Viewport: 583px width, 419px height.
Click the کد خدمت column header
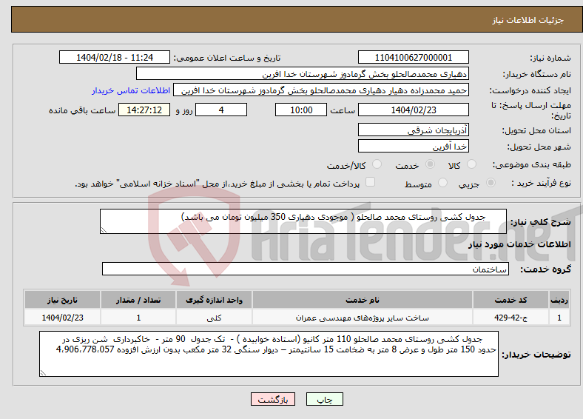point(511,300)
